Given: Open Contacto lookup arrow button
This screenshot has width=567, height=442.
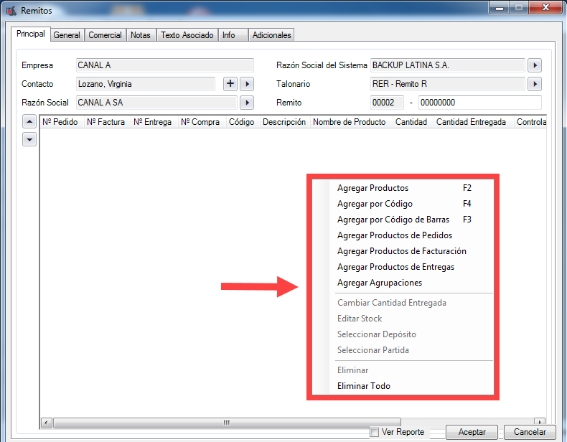Looking at the screenshot, I should pos(247,84).
